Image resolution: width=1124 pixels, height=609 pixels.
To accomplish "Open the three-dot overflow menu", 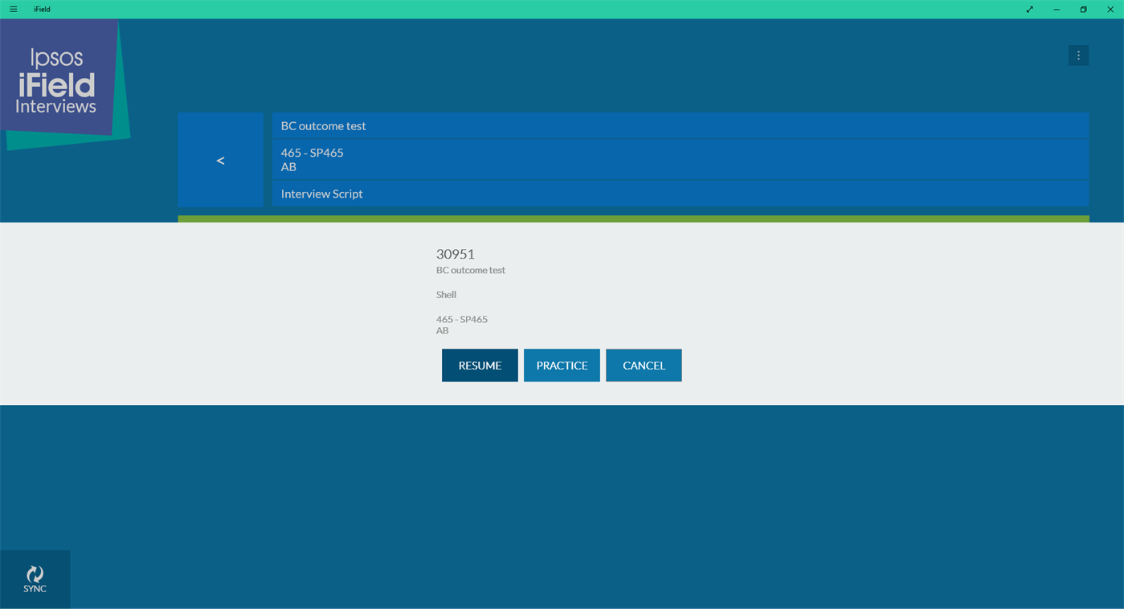I will point(1078,55).
